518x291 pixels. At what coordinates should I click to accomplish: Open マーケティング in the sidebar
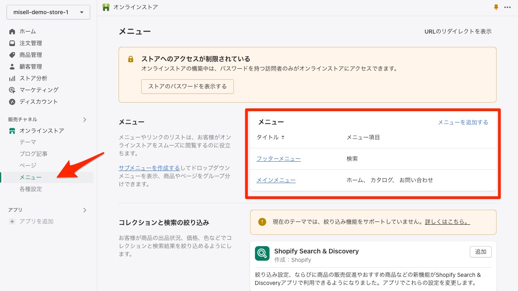coord(39,90)
